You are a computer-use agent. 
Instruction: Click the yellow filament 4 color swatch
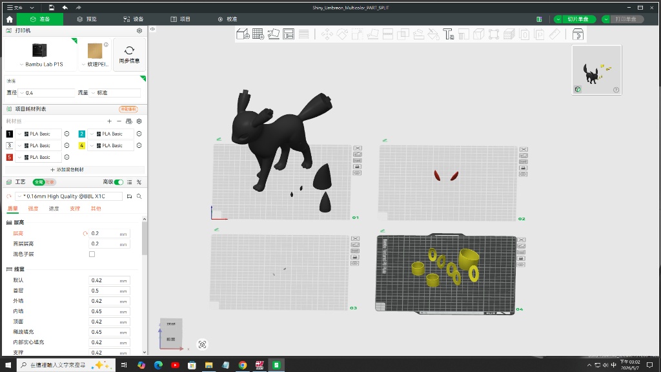[x=82, y=145]
